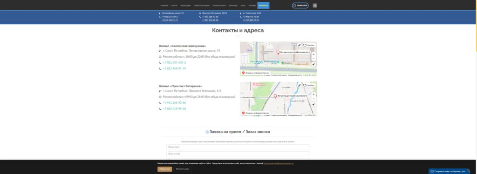
Task: Open the Настроить куки settings button
Action: point(183,169)
